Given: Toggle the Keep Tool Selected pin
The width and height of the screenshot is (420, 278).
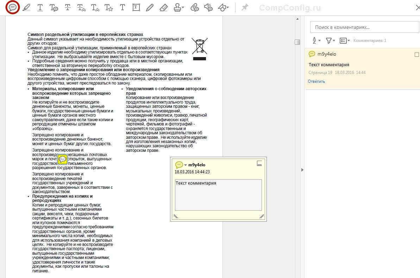Looking at the screenshot, I should click(245, 7).
